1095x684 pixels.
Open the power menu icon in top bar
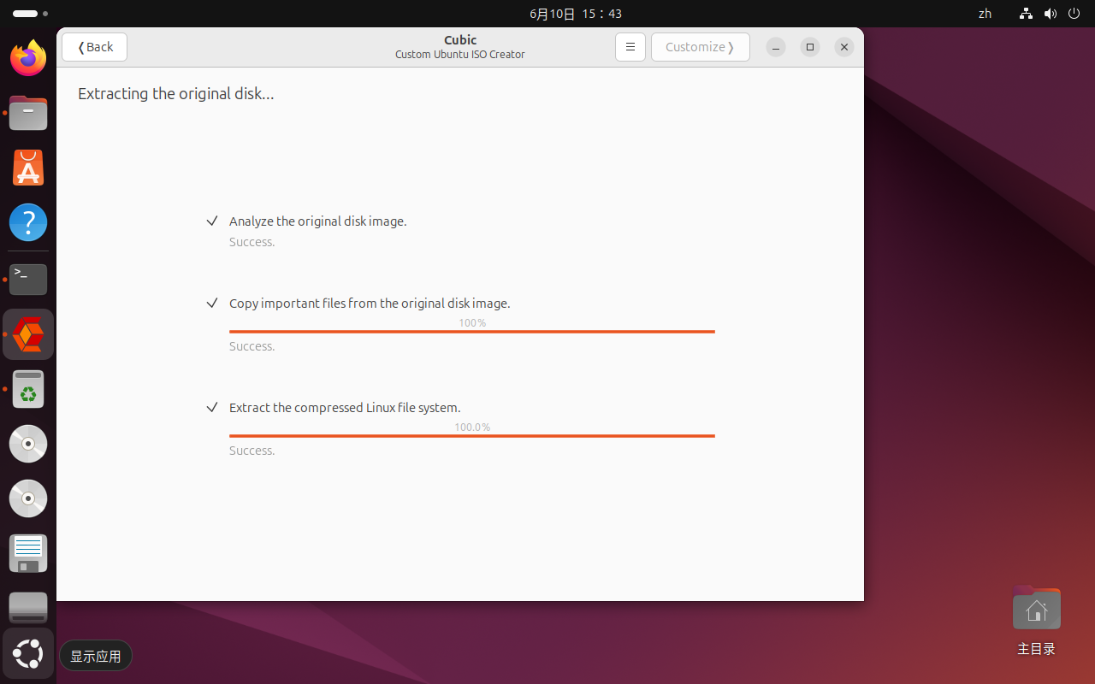click(1074, 14)
